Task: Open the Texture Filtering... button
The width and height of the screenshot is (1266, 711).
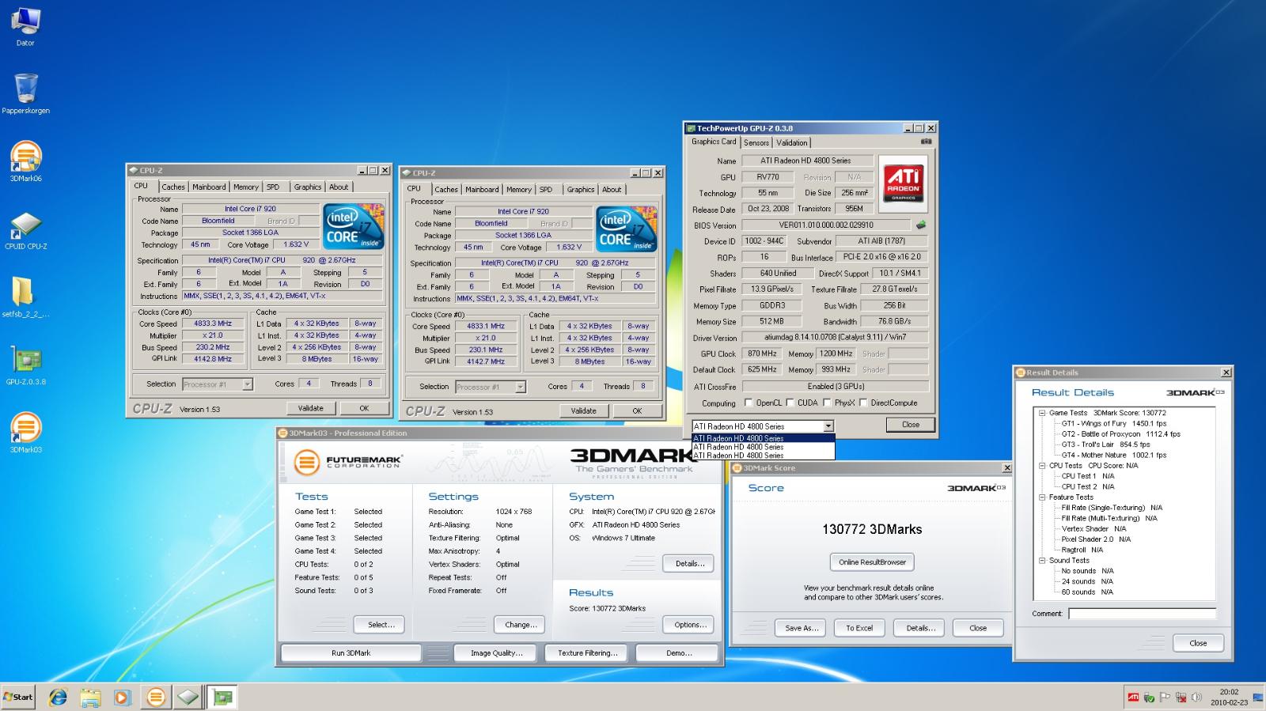Action: 587,653
